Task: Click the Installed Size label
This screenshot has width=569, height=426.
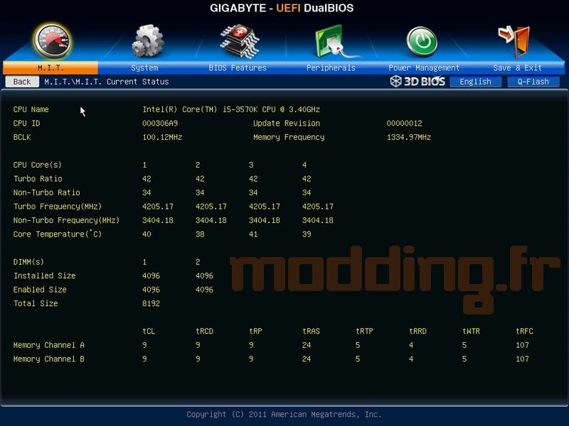Action: (44, 275)
